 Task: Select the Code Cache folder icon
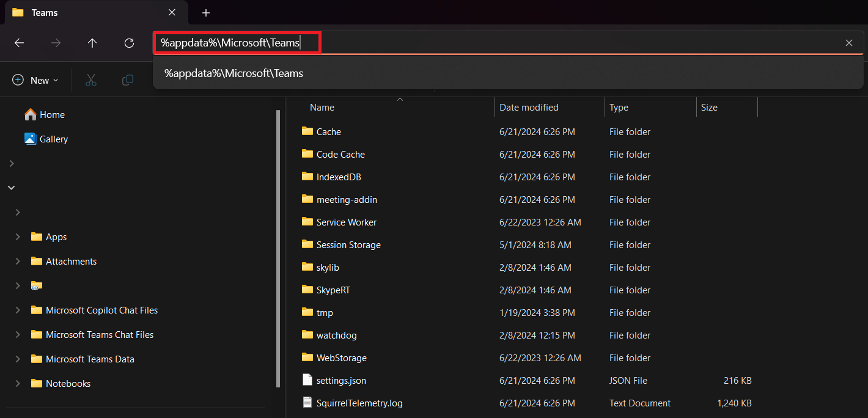coord(307,154)
